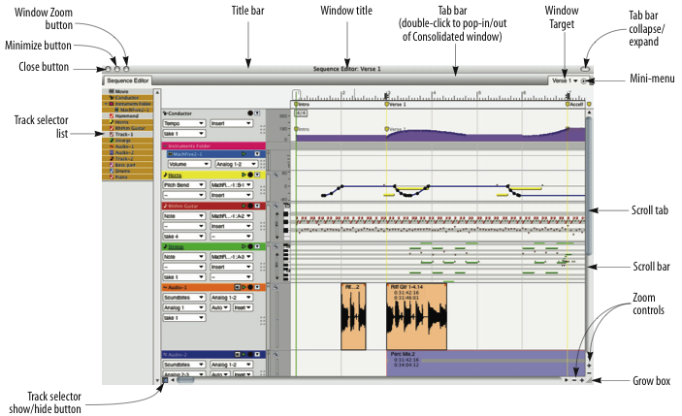Select Hammond in the track selector list

pyautogui.click(x=127, y=116)
